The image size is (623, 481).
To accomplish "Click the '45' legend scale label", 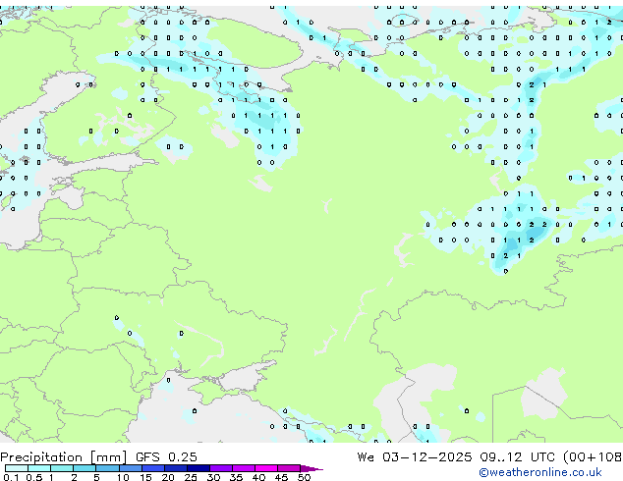I will [281, 477].
